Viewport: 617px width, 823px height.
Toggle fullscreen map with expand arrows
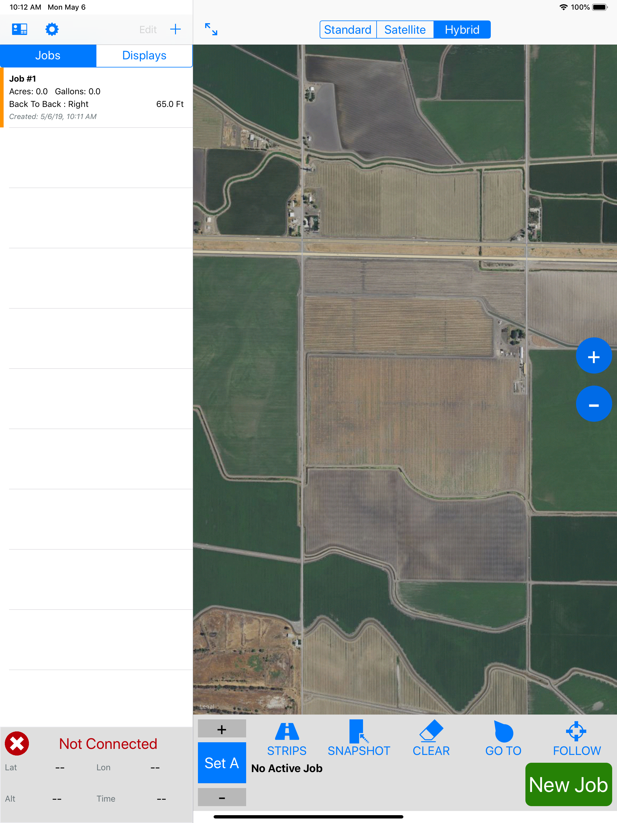click(x=211, y=29)
